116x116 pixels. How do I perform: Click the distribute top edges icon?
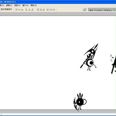(x=38, y=10)
